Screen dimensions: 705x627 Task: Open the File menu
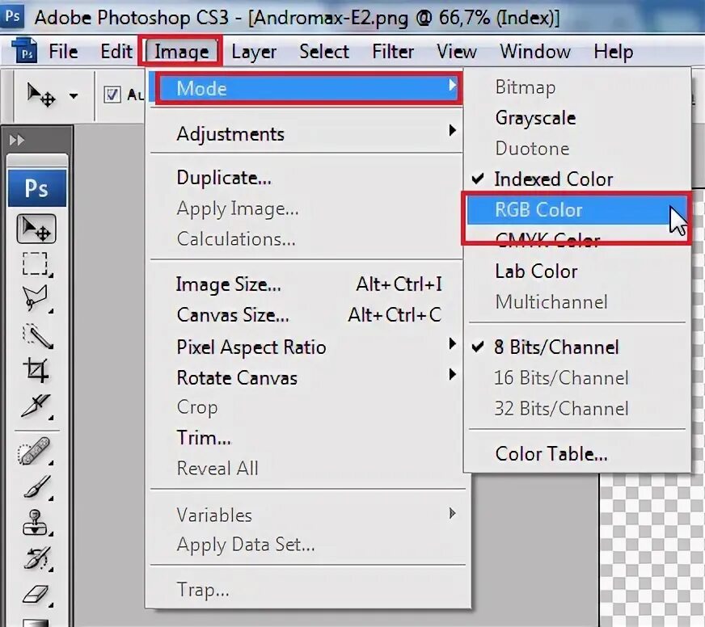coord(63,51)
